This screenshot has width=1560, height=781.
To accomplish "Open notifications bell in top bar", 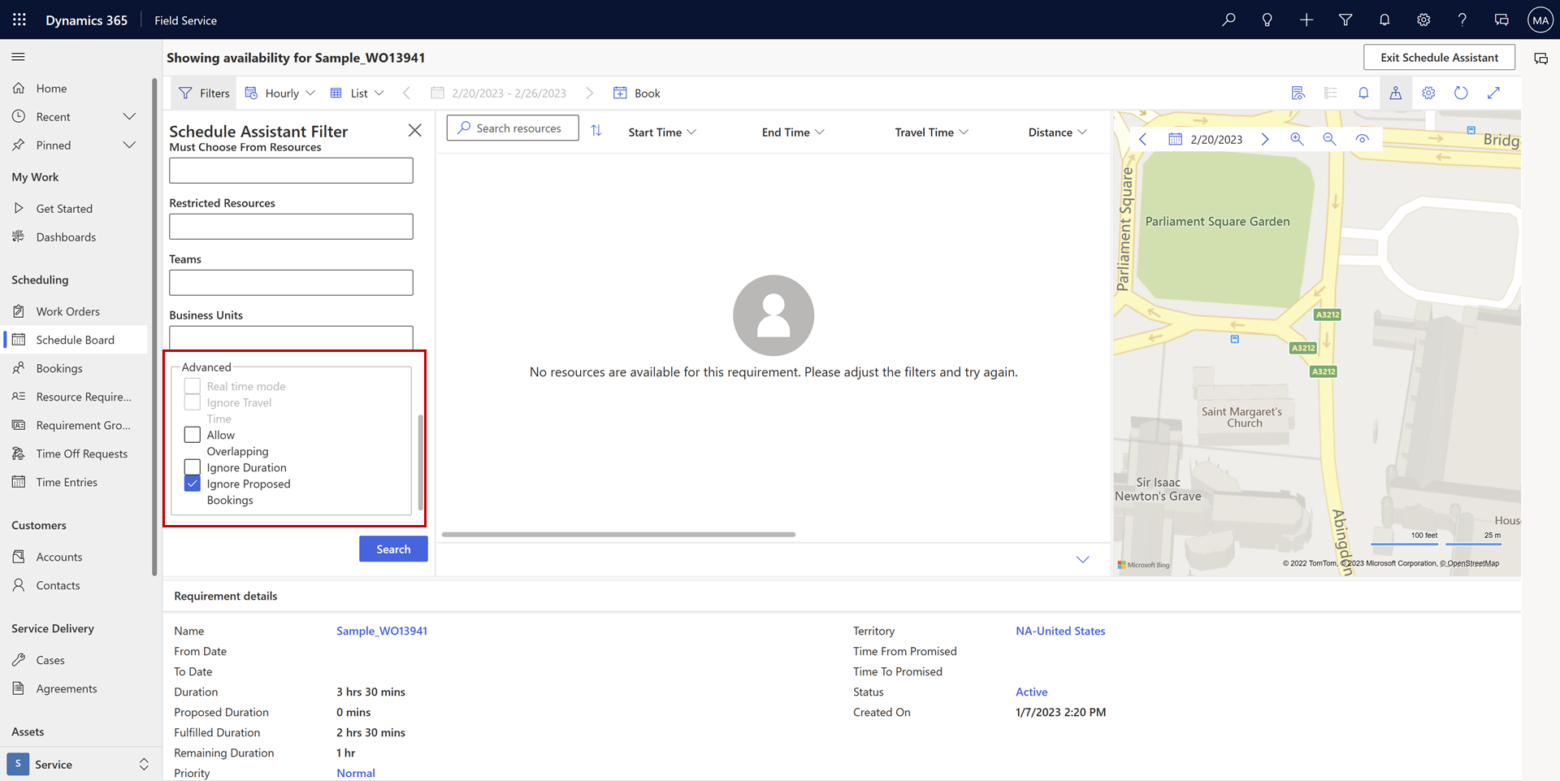I will point(1384,20).
